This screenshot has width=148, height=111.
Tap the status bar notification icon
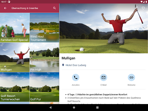tap(9, 2)
